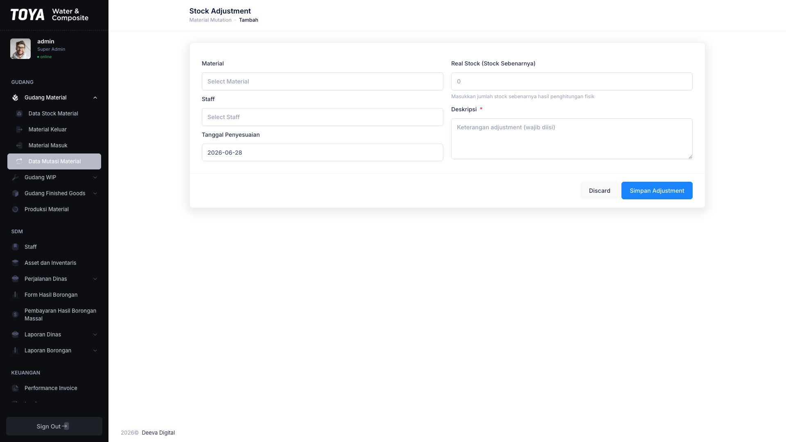The height and width of the screenshot is (442, 786).
Task: Expand the Laporan Dinas chevron
Action: pos(95,335)
